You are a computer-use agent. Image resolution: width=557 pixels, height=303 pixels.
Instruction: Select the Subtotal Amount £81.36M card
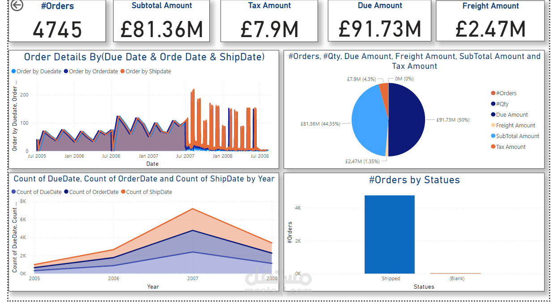coord(162,21)
